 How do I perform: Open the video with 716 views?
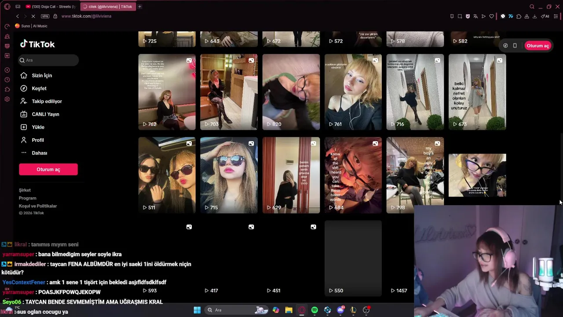(415, 92)
